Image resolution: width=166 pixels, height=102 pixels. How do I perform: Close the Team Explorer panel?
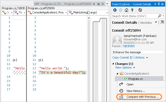(x=162, y=4)
